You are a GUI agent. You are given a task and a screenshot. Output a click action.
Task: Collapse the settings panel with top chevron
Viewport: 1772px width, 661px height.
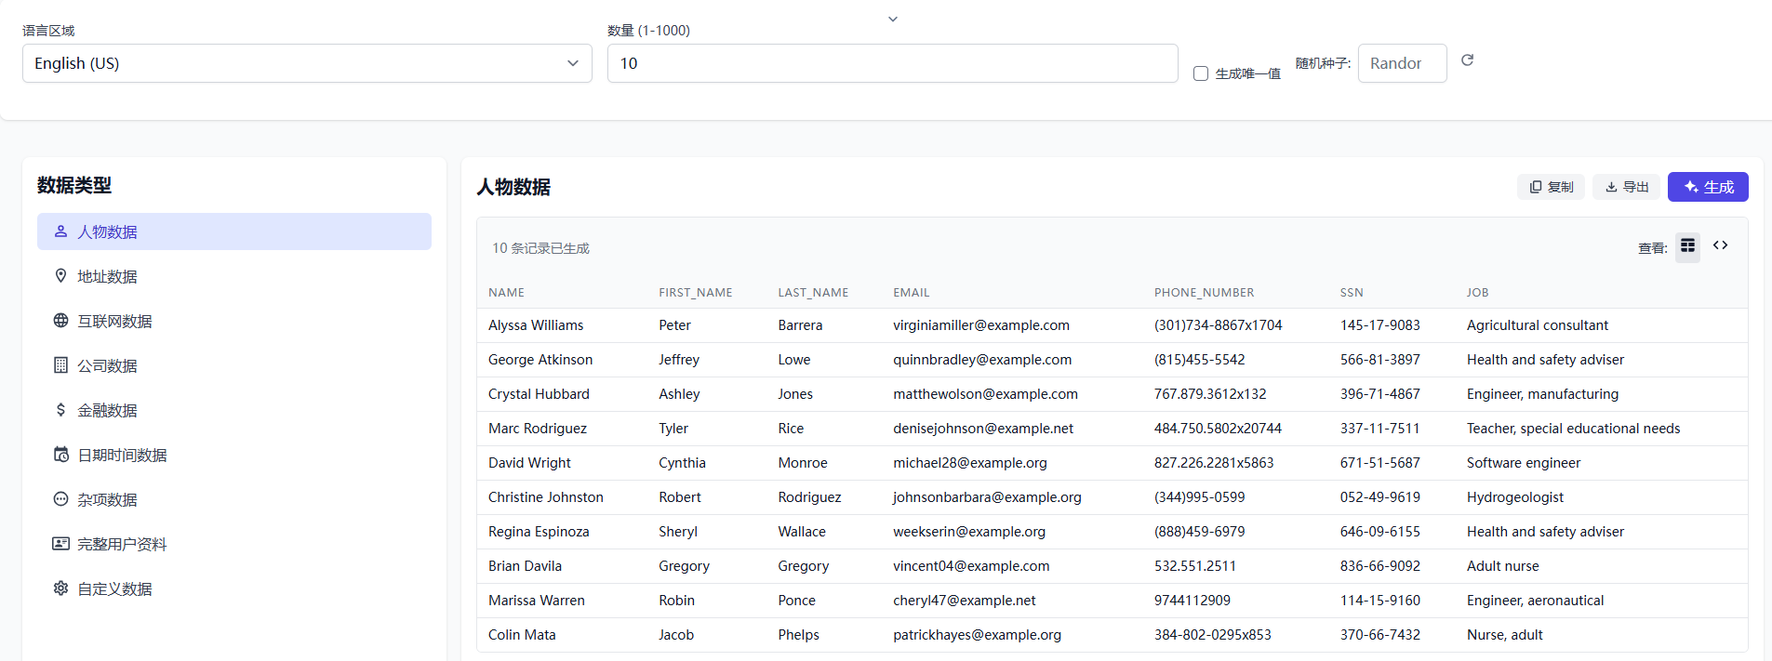tap(892, 20)
